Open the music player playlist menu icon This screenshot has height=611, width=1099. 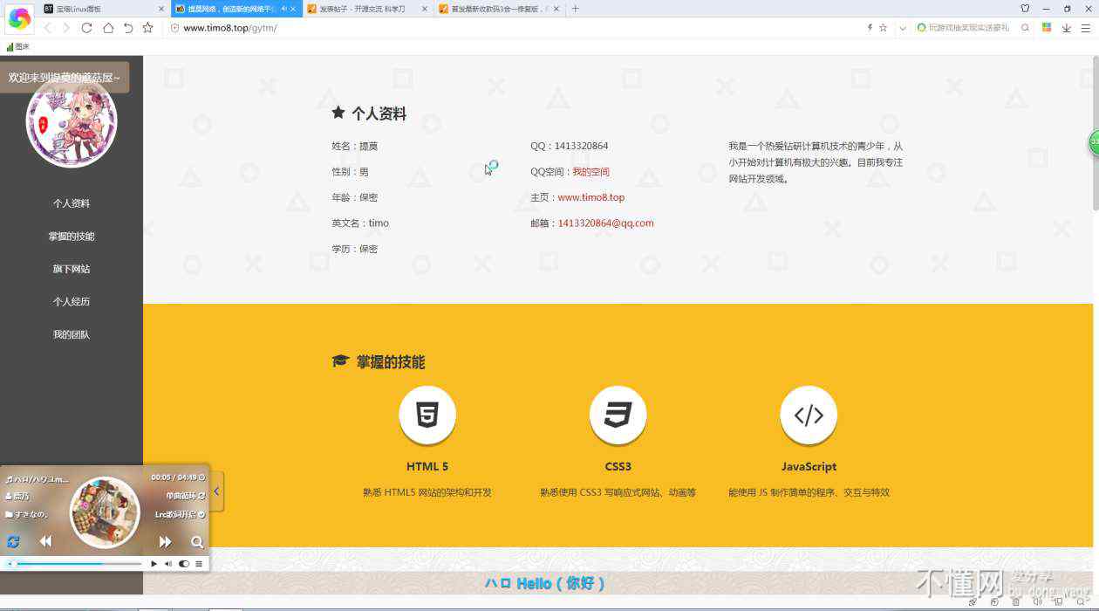(199, 564)
